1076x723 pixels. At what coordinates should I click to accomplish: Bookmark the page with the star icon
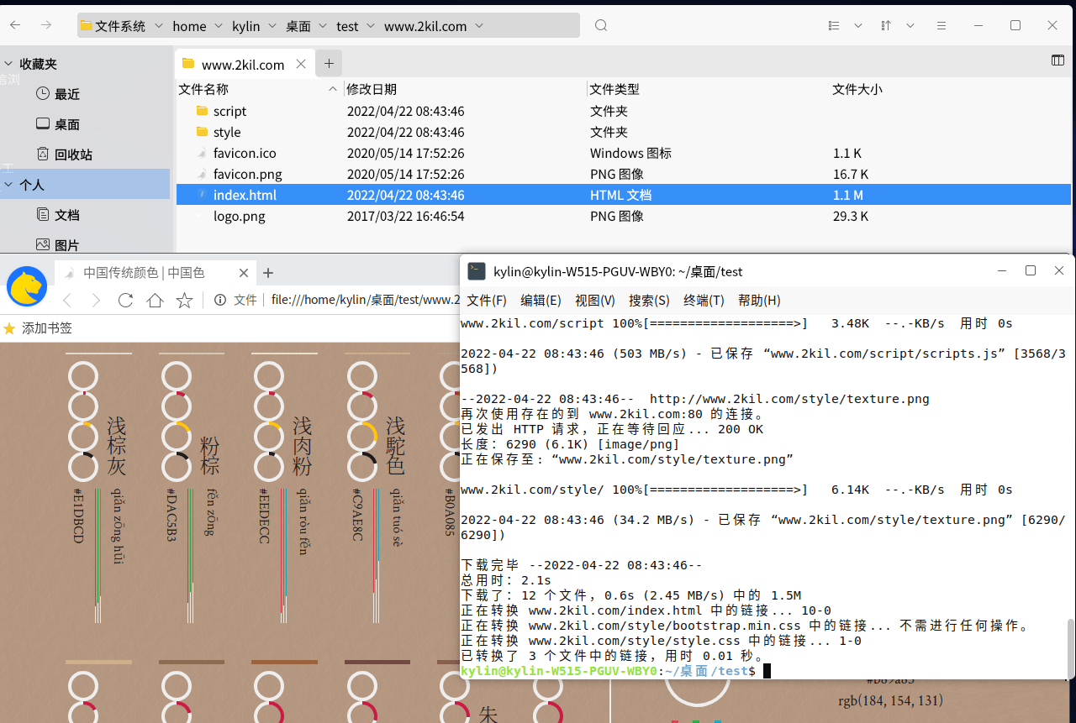(x=184, y=300)
